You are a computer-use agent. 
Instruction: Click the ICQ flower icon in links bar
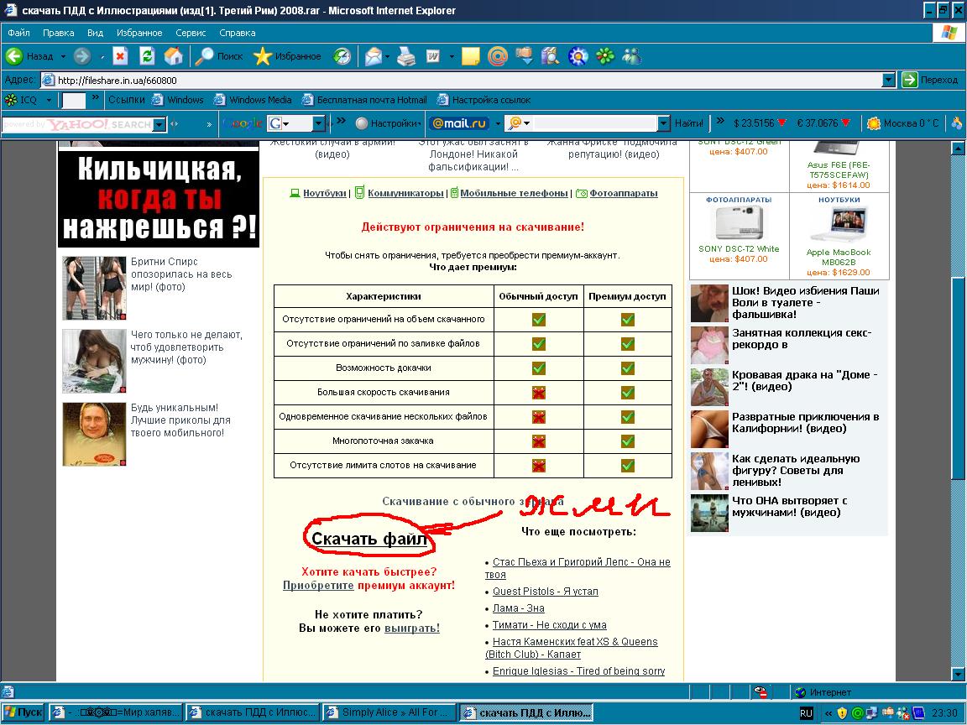(x=10, y=99)
